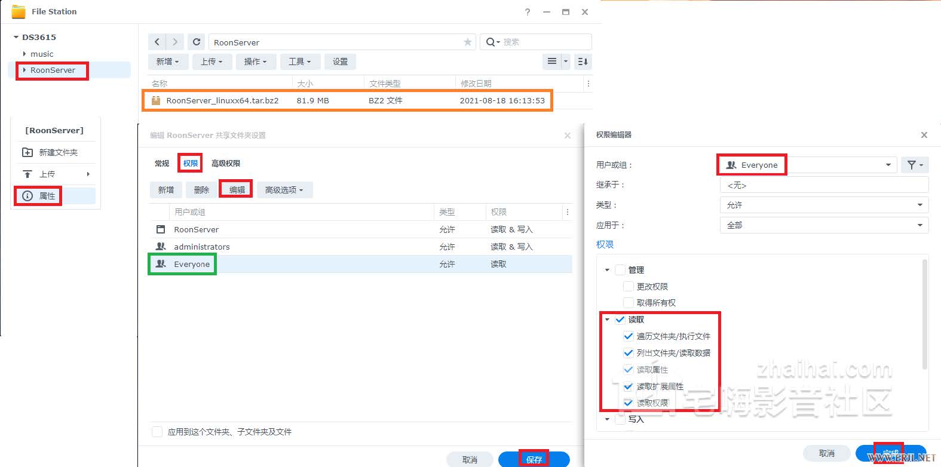Open the 应用于 全部 dropdown
The image size is (941, 467).
(x=824, y=225)
